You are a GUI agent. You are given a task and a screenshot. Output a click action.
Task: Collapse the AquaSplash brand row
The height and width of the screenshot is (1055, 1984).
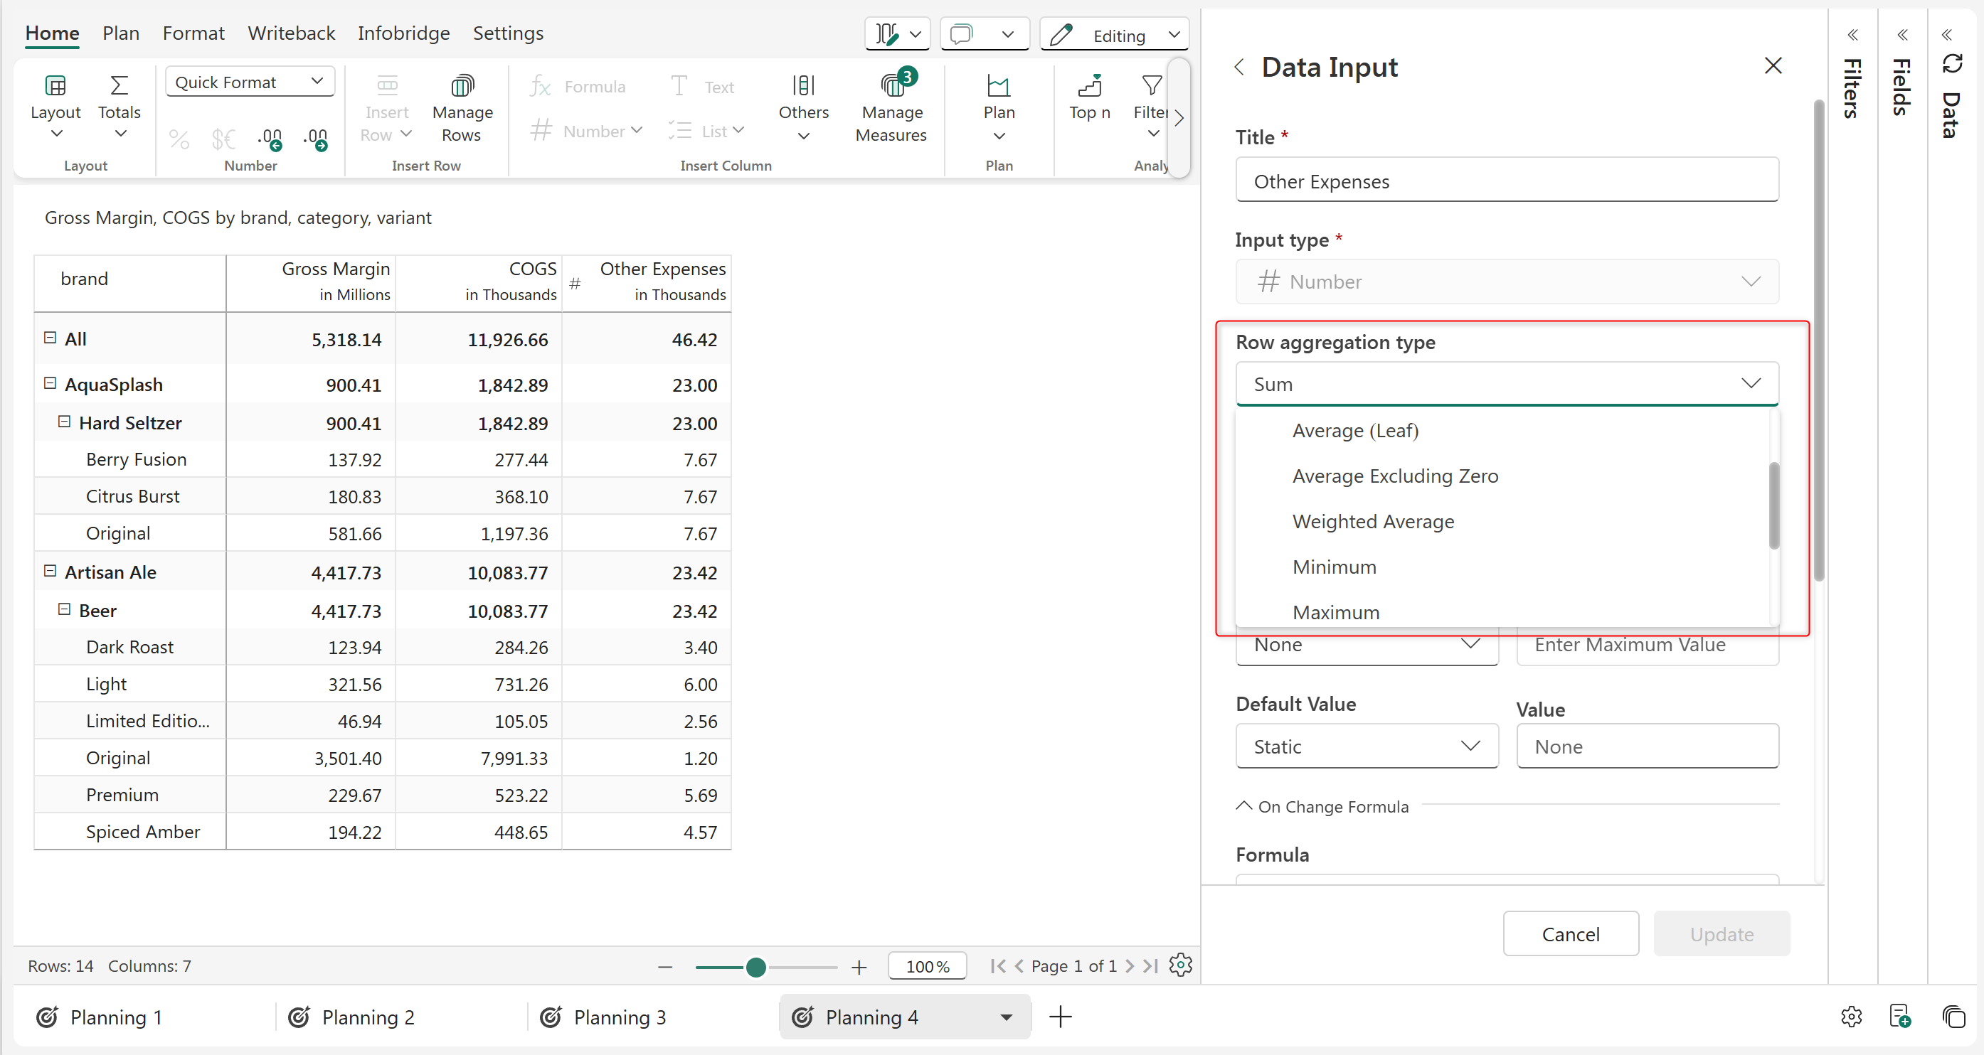[51, 383]
